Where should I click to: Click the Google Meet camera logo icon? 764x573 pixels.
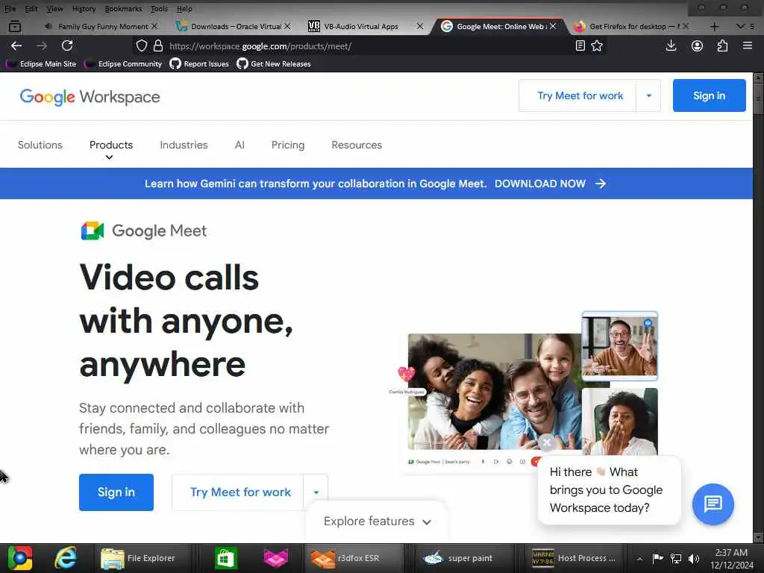pyautogui.click(x=93, y=231)
